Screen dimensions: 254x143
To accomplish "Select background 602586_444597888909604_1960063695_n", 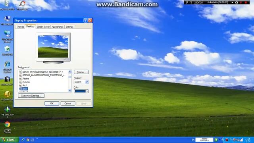I will click(x=43, y=75).
